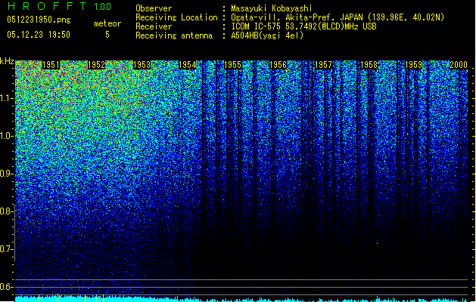Click the HROFFT 1.0.0 title text
The width and height of the screenshot is (476, 302).
tap(60, 6)
